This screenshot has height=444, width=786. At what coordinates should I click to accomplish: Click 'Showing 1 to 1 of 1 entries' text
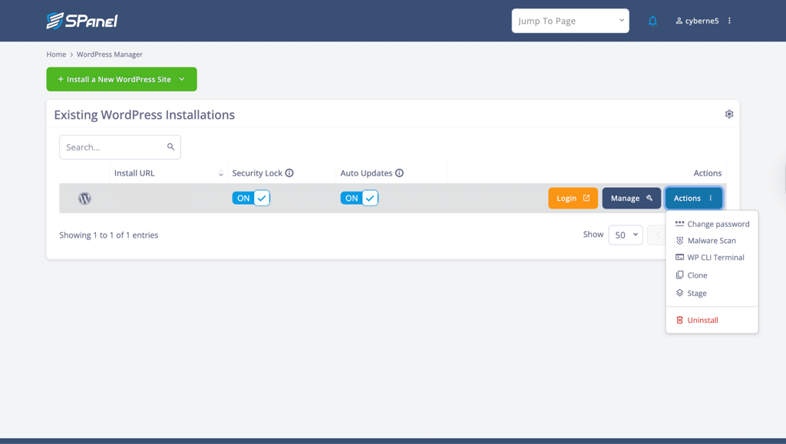click(x=109, y=235)
